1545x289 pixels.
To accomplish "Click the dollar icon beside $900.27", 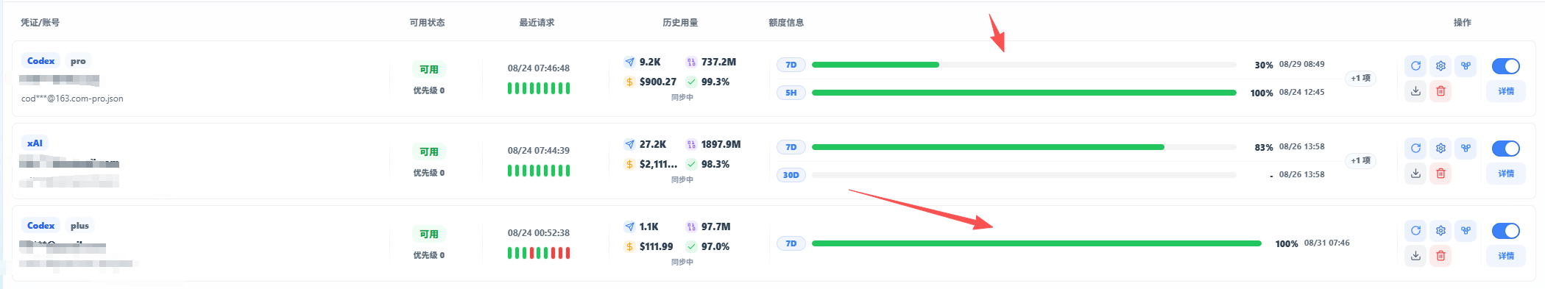I will [x=629, y=82].
